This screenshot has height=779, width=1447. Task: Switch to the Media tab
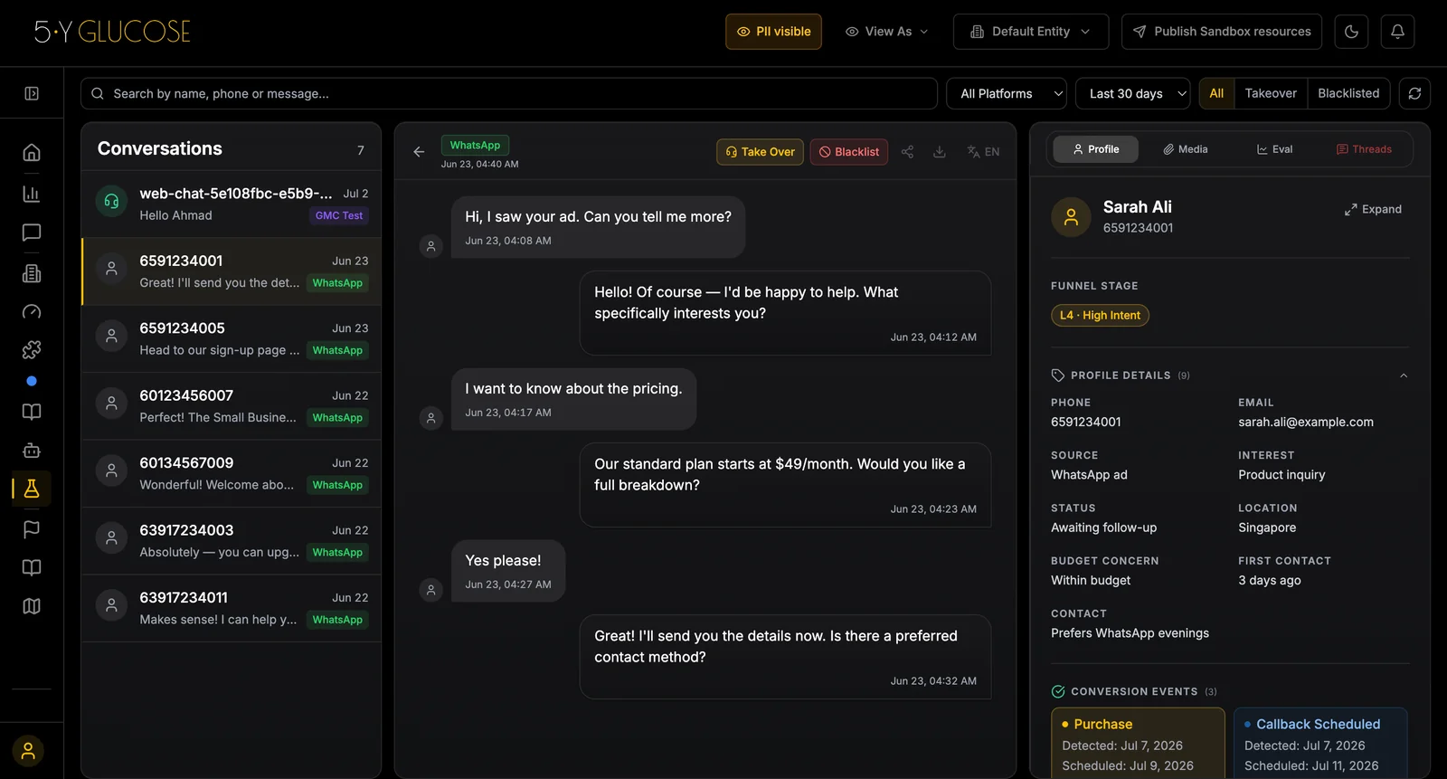1185,149
